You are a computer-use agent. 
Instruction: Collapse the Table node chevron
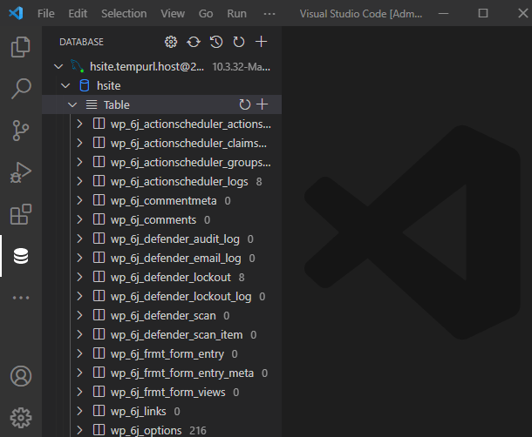(x=72, y=104)
